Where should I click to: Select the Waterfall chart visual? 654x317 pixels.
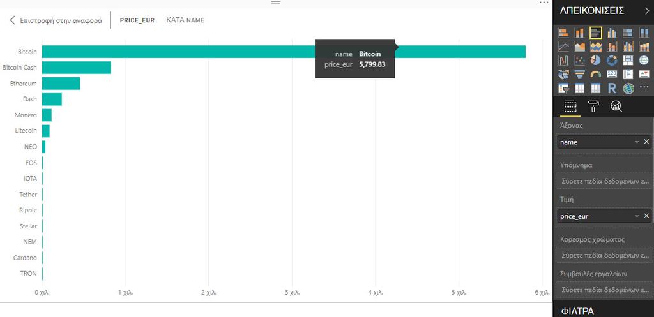[x=563, y=61]
